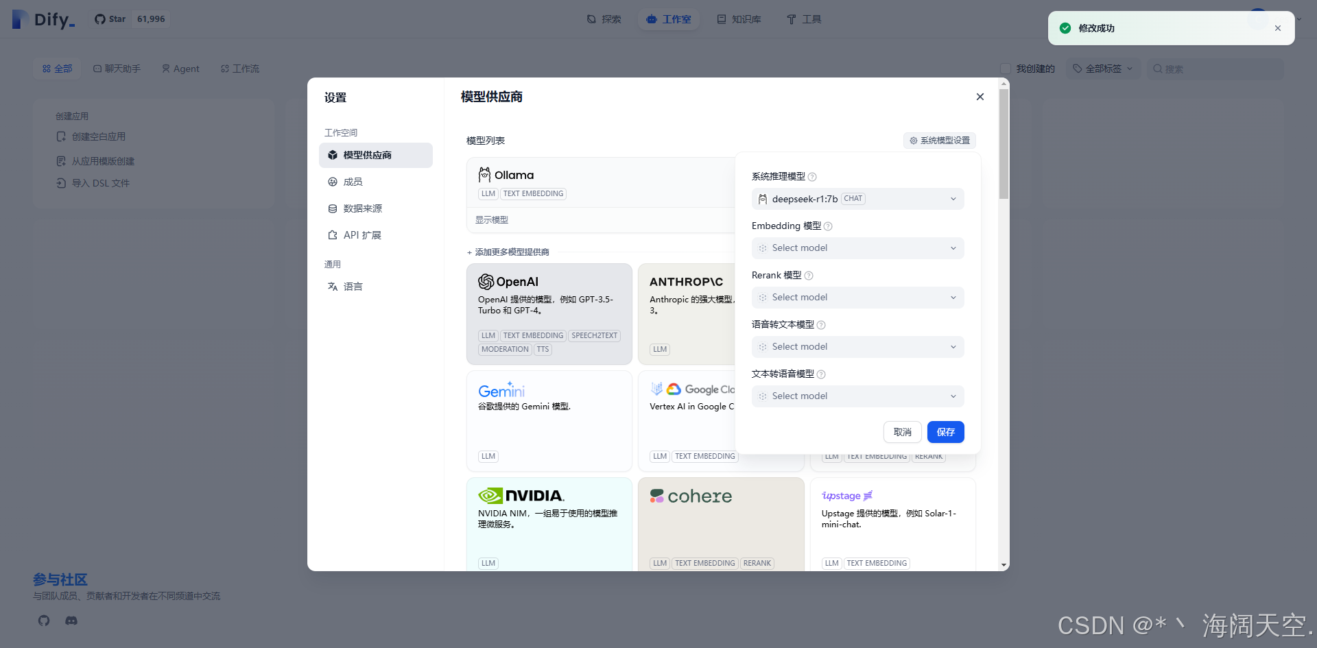
Task: Select the Upstage provider card
Action: pos(893,525)
